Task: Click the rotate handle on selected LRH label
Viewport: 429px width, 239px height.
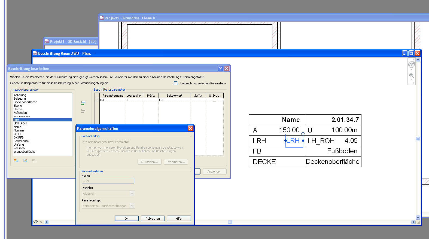Action: (303, 134)
